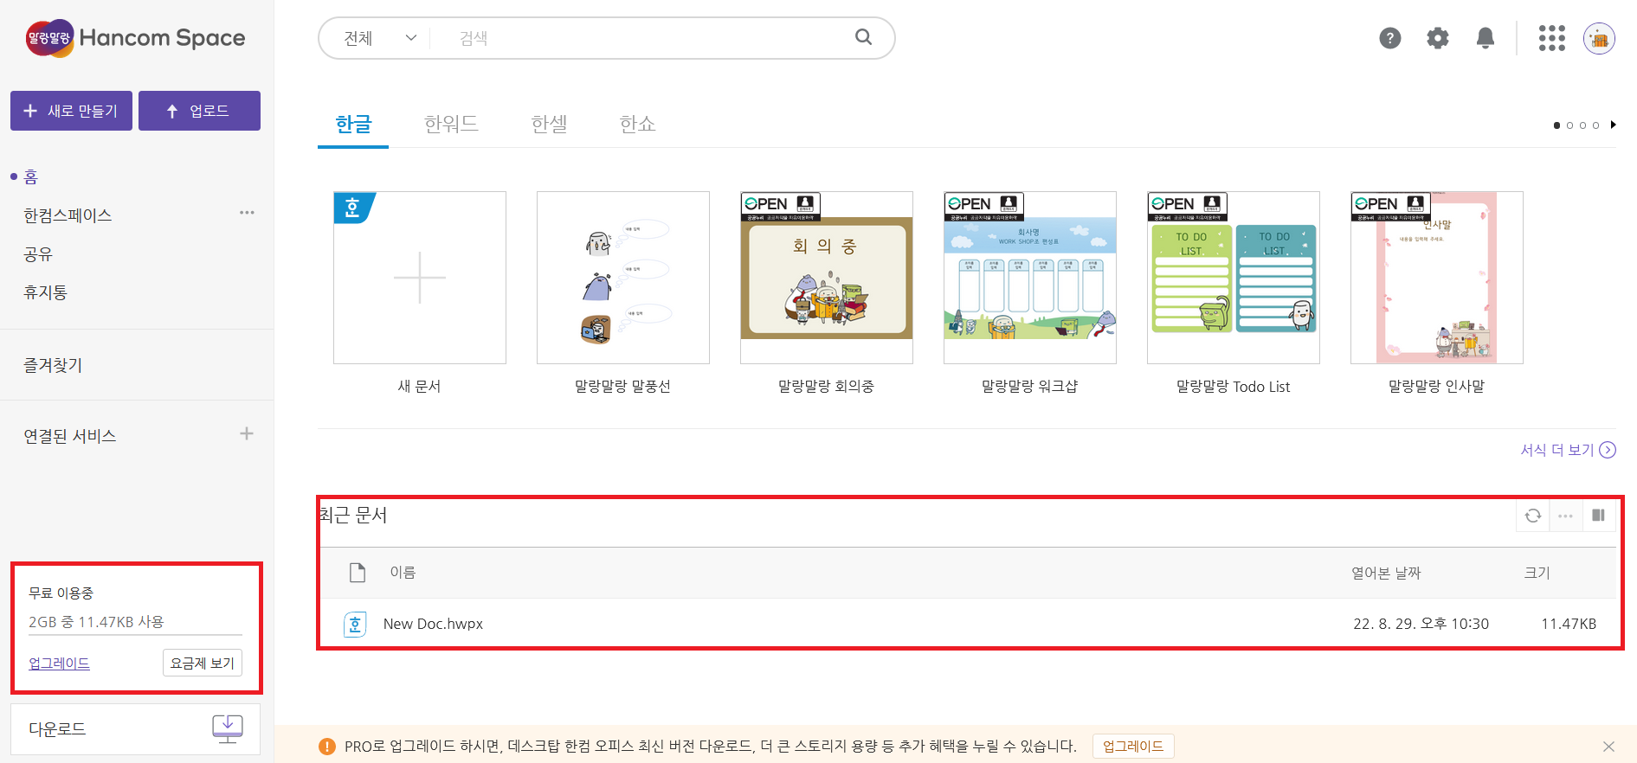The width and height of the screenshot is (1637, 763).
Task: Open 즐겨찾기 in the sidebar
Action: (53, 365)
